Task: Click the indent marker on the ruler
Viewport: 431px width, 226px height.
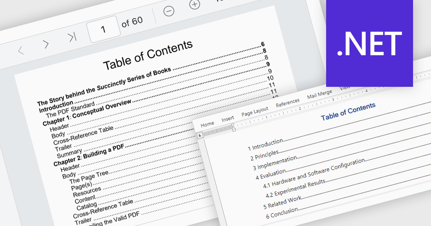Action: coord(233,127)
